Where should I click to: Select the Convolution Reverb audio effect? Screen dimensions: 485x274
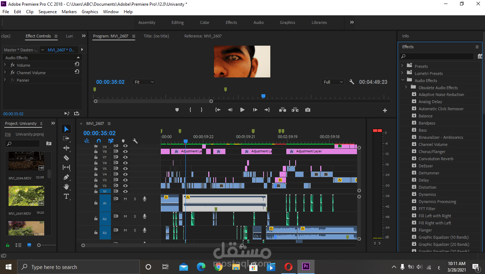436,159
